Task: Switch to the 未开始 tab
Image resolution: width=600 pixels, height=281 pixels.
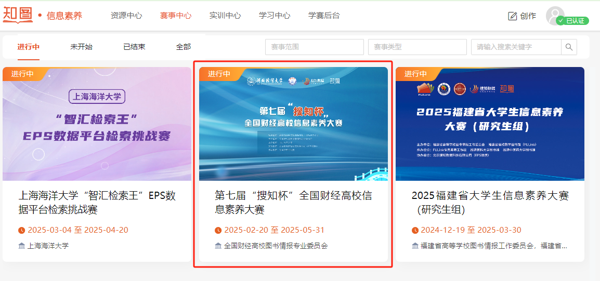Action: pos(81,47)
